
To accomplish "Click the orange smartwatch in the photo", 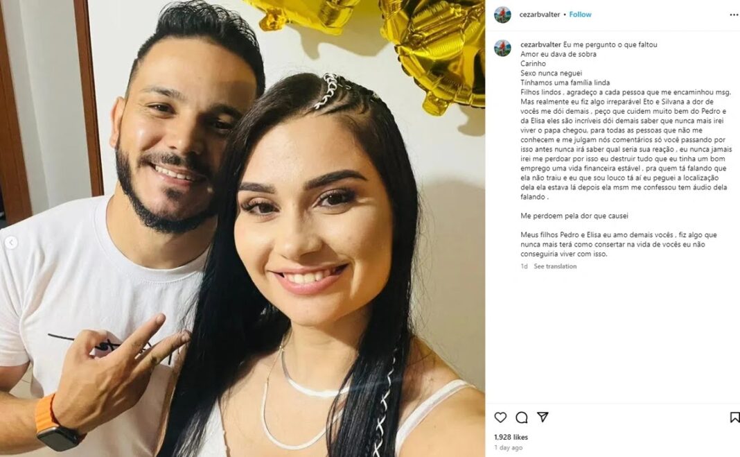I will coord(55,425).
